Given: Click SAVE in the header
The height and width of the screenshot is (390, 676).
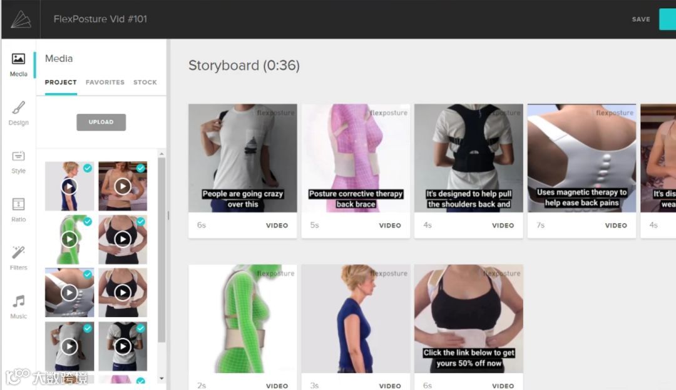Looking at the screenshot, I should tap(641, 19).
